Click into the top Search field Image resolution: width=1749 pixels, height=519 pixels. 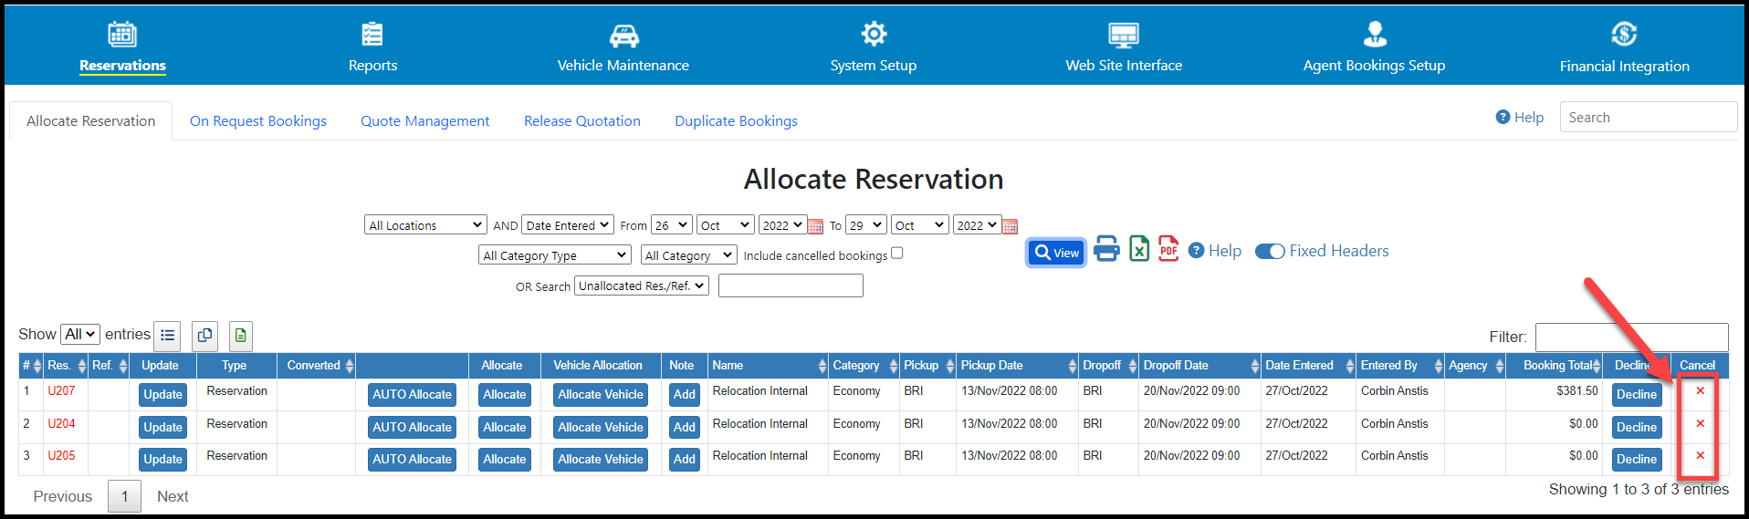tap(1649, 117)
